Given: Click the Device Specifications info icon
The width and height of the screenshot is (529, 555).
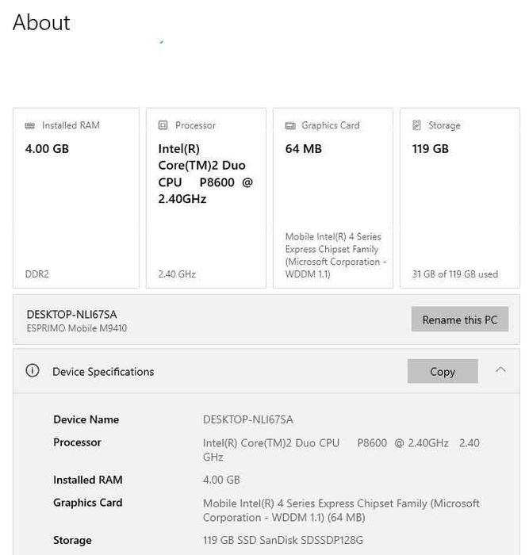Looking at the screenshot, I should click(33, 370).
